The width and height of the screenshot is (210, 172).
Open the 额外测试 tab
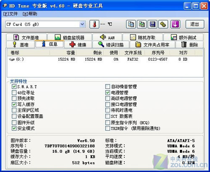click(184, 37)
